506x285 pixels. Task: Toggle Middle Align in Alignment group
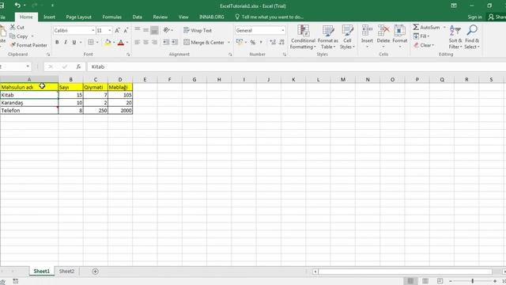pyautogui.click(x=145, y=30)
